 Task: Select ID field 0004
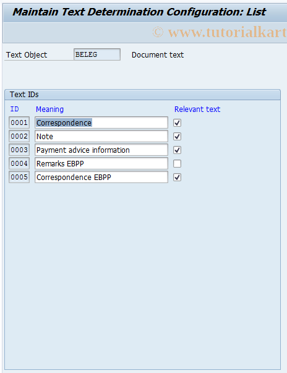coord(19,164)
